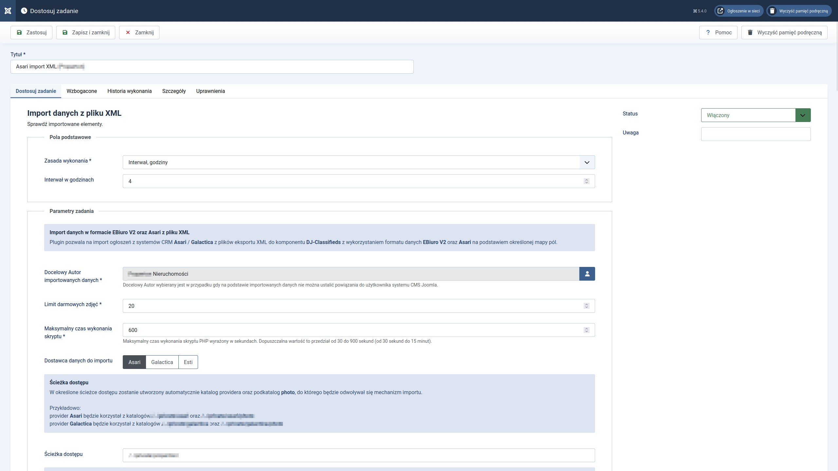Switch to the Szczegóły tab

(174, 91)
